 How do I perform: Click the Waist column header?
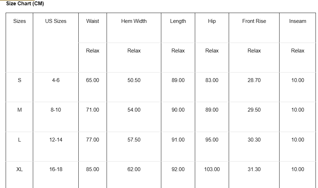pos(92,21)
